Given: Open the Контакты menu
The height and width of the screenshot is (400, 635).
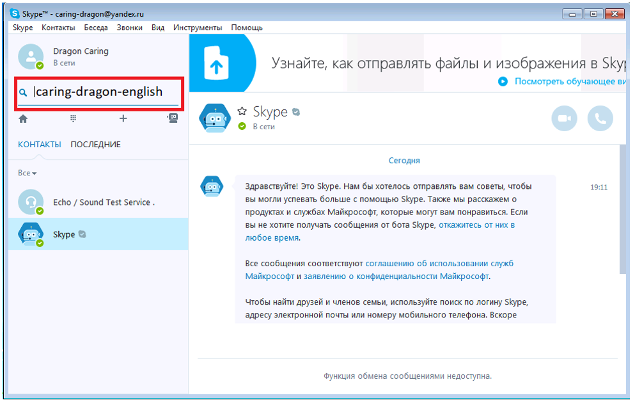Looking at the screenshot, I should [x=58, y=28].
